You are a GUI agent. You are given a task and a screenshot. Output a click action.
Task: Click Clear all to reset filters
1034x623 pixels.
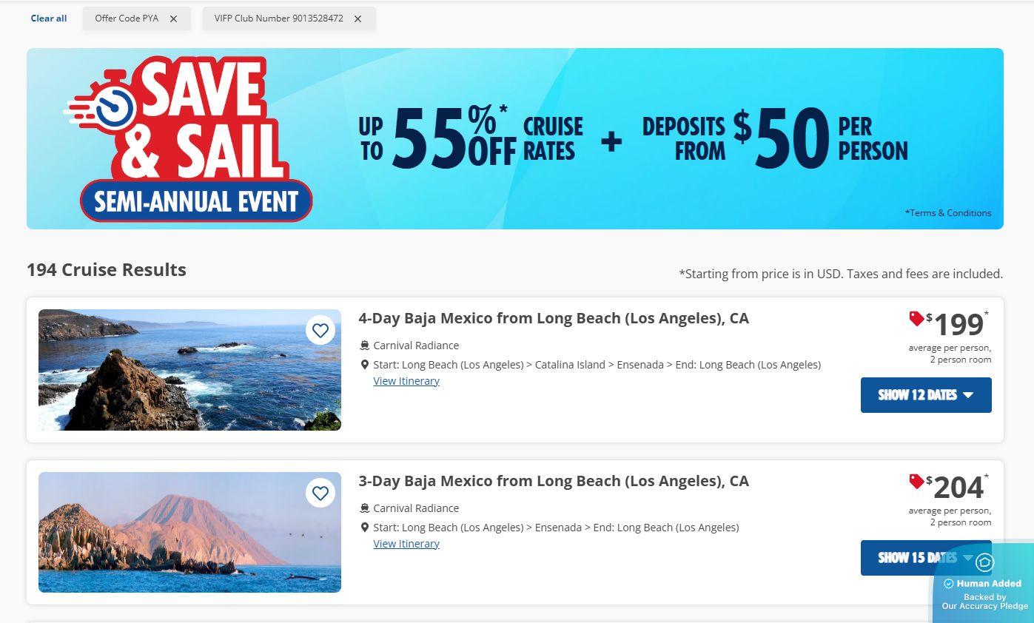click(48, 18)
